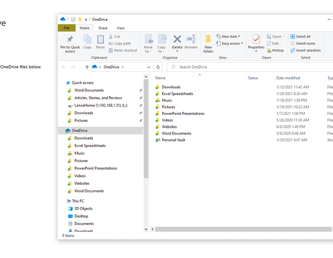Open the File tab
Viewport: 333px width, 258px height.
66,28
